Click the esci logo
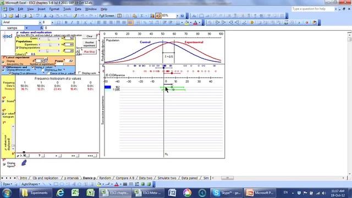Screen dimensions: 352x198 8,36
